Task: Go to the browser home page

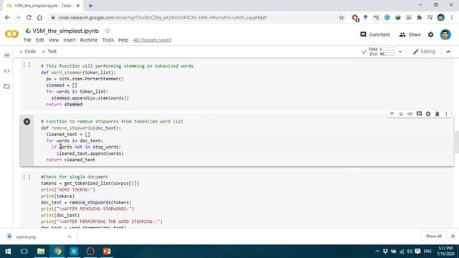Action: click(x=39, y=17)
